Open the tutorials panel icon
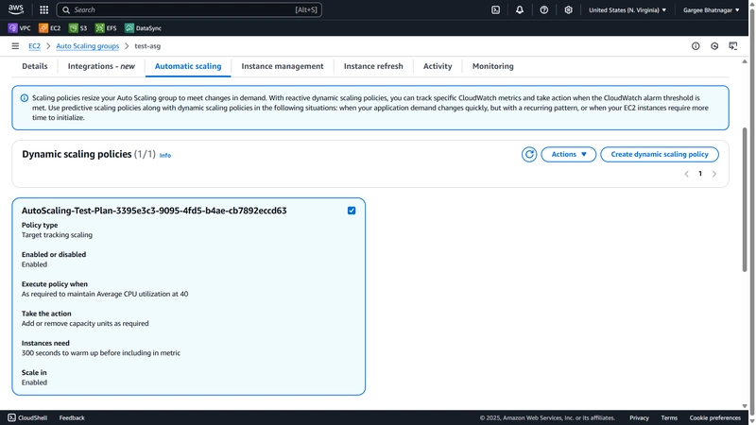This screenshot has width=756, height=425. click(x=733, y=45)
